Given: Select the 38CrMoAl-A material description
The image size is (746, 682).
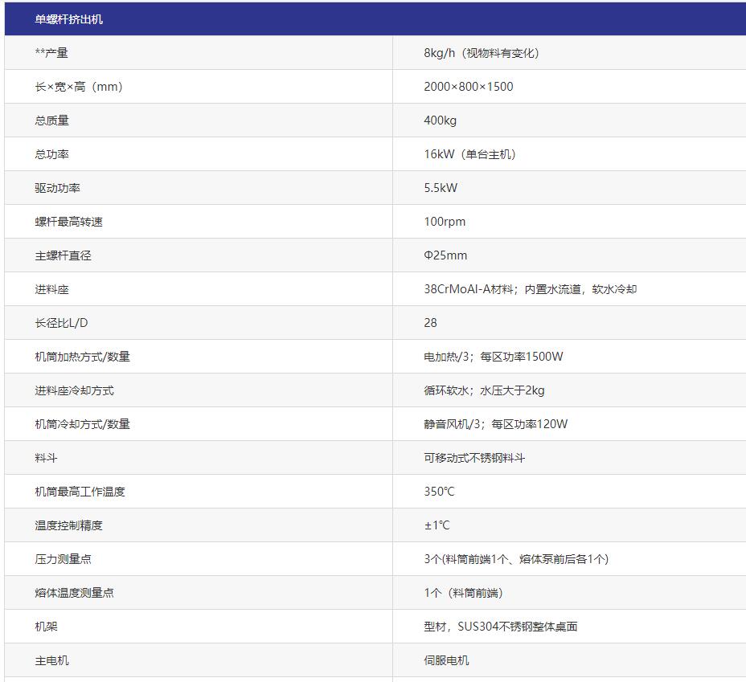Looking at the screenshot, I should coord(530,289).
